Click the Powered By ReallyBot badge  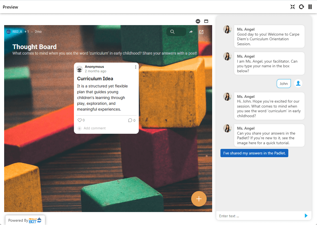click(25, 220)
